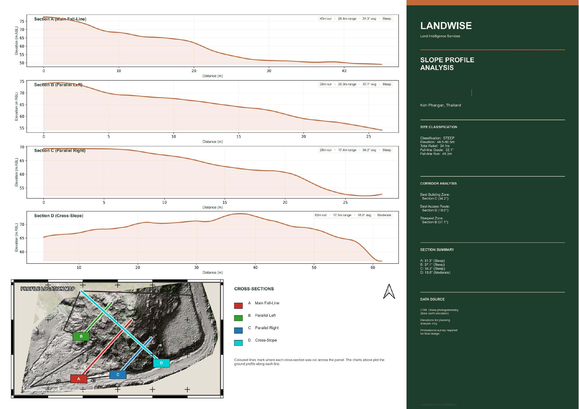Select the green Parallel Left legend swatch
Image resolution: width=579 pixels, height=409 pixels.
238,318
